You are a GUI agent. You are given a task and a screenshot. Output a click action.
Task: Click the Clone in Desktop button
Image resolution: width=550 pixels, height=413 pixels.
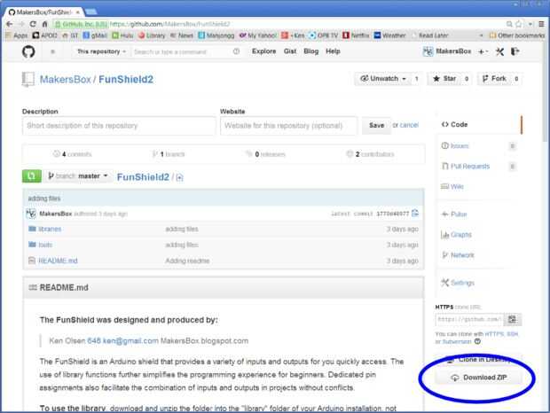coord(478,360)
